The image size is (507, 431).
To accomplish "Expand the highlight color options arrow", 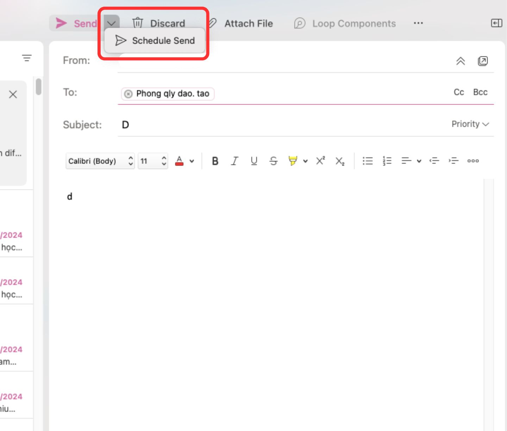I will click(305, 161).
